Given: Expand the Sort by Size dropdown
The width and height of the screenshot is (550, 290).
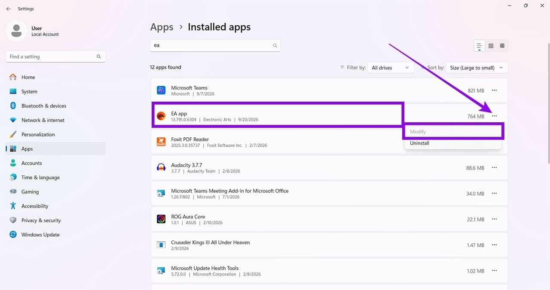Looking at the screenshot, I should pyautogui.click(x=477, y=68).
